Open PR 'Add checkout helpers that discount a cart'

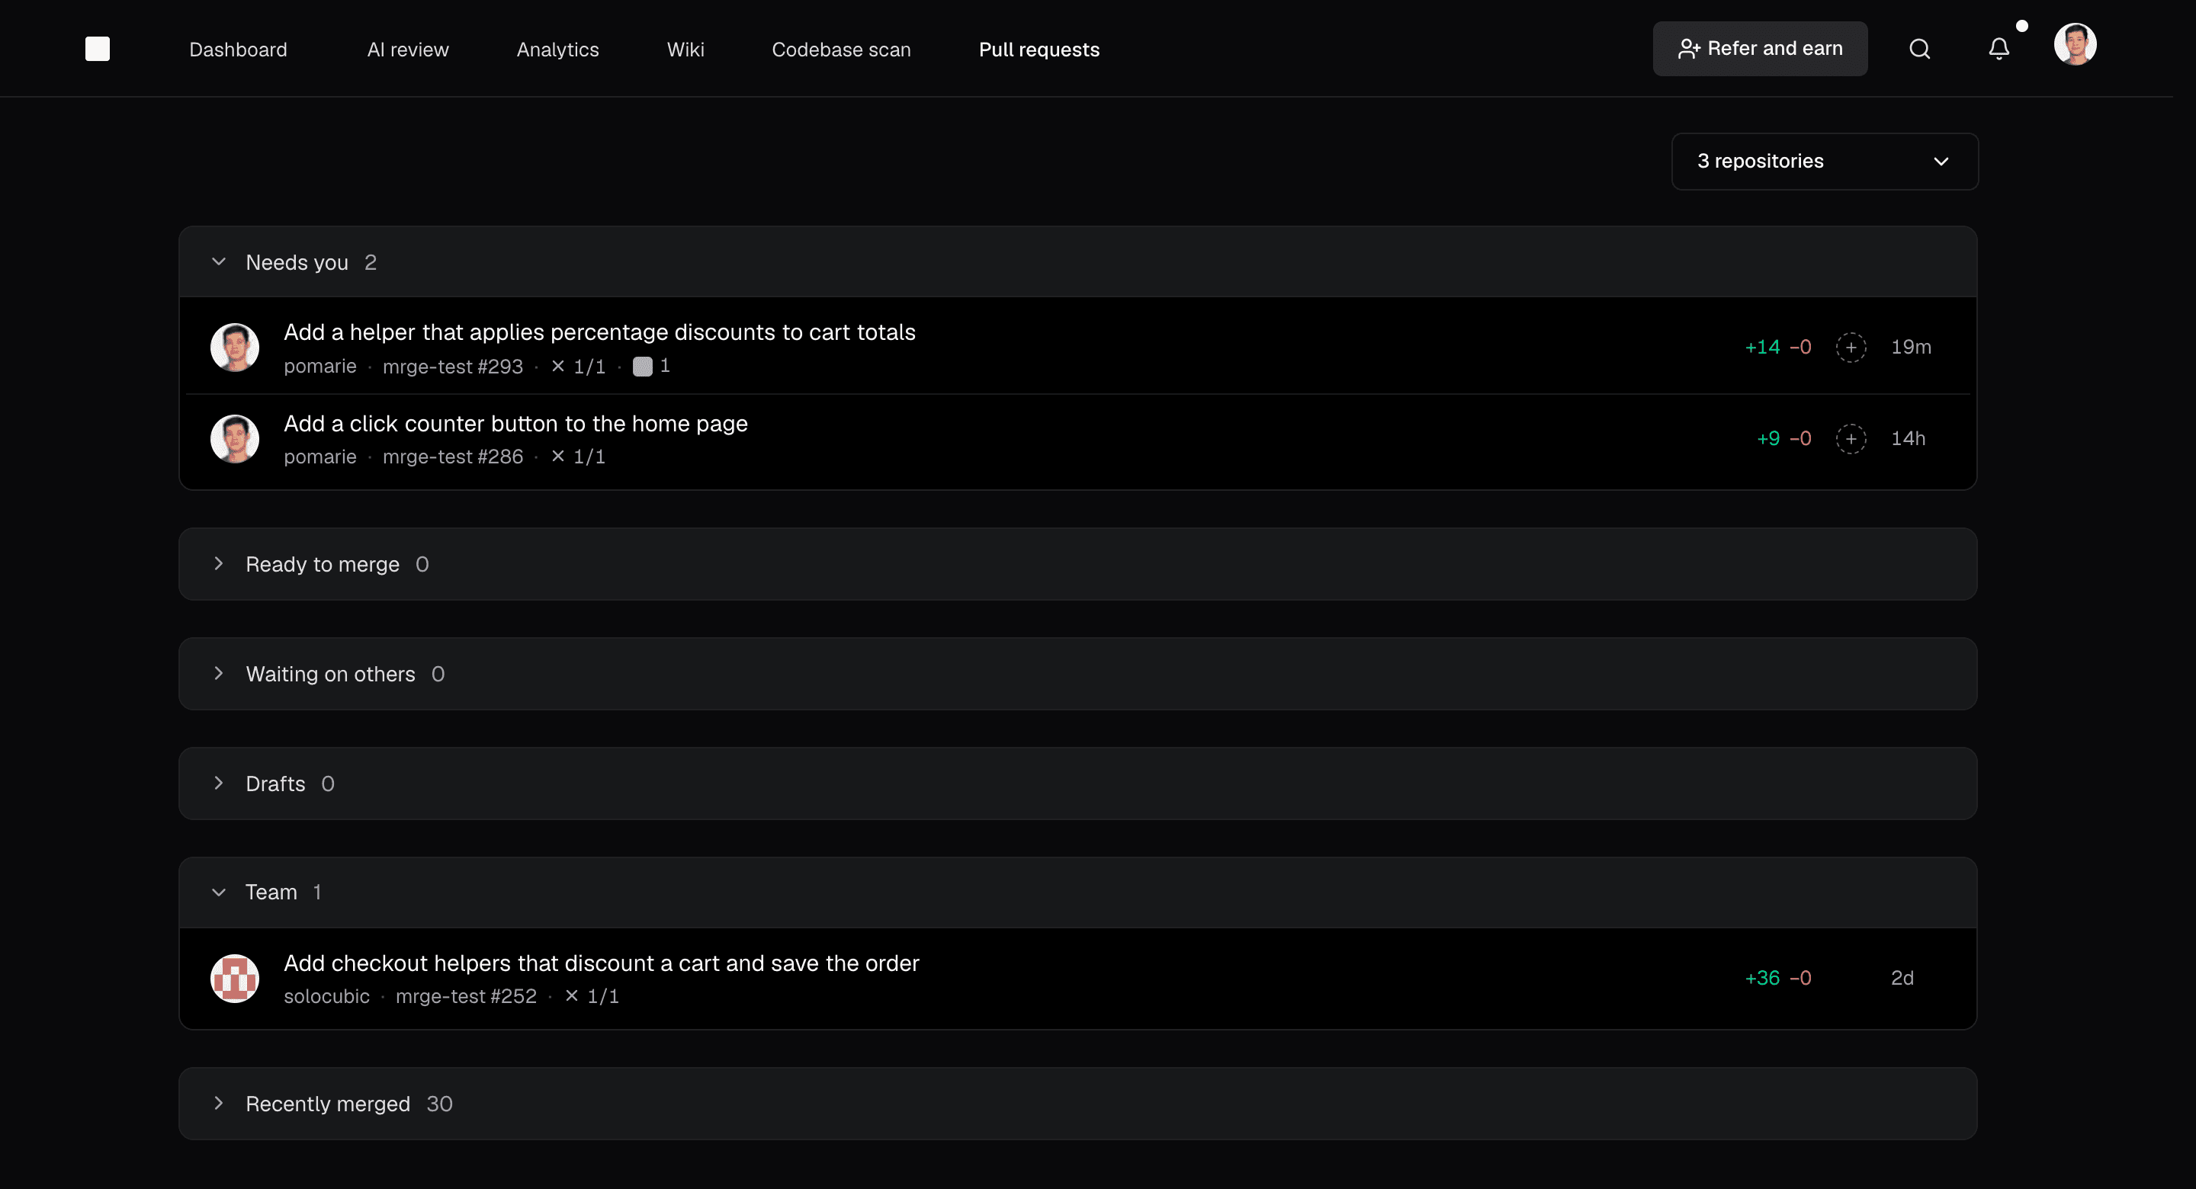[601, 963]
